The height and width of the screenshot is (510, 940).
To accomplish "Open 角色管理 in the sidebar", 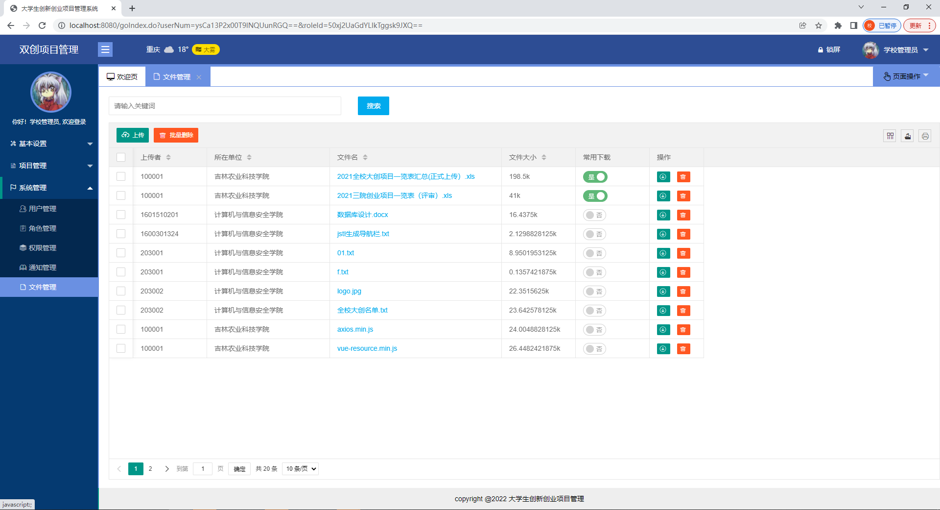I will (x=49, y=228).
